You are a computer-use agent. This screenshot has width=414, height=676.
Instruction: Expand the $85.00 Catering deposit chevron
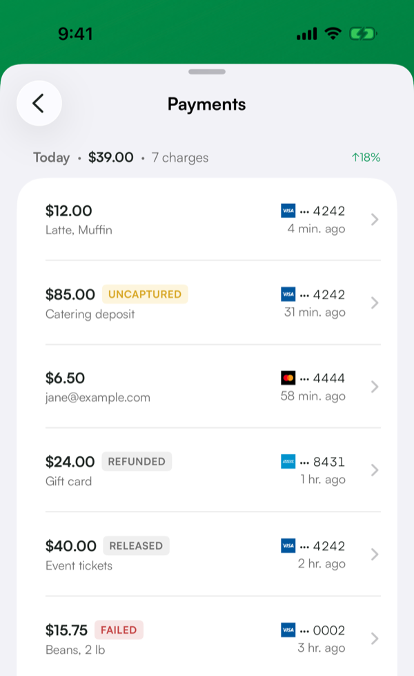(x=375, y=303)
